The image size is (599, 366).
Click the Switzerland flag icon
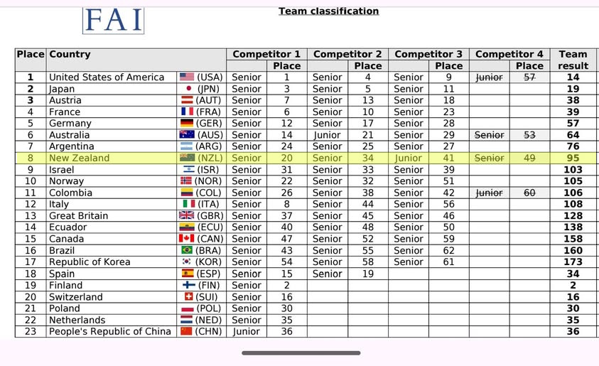pos(188,296)
